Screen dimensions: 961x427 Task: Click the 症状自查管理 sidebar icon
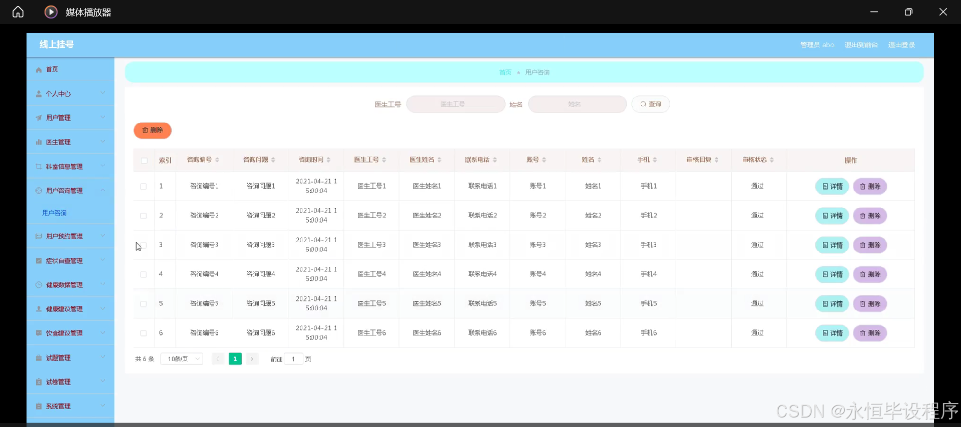coord(39,260)
